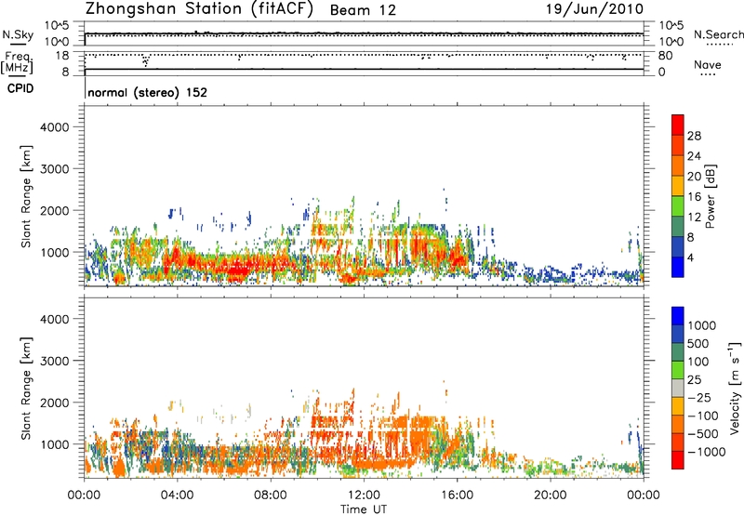The image size is (744, 515).
Task: Click the date '19/Jun/2010'
Action: (594, 9)
